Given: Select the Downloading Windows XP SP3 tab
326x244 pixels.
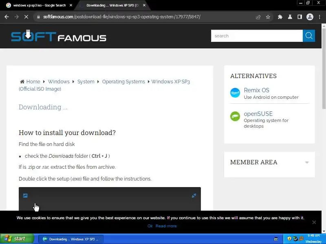Looking at the screenshot, I should point(112,5).
